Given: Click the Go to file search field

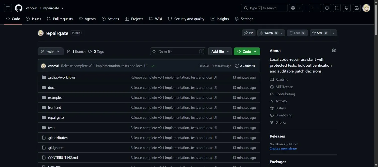Looking at the screenshot, I should tap(178, 52).
